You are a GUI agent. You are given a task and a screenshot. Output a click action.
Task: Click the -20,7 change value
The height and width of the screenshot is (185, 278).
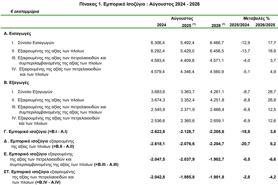tap(245, 144)
